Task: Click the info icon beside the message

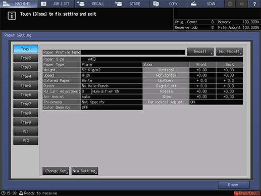Action: tap(12, 16)
